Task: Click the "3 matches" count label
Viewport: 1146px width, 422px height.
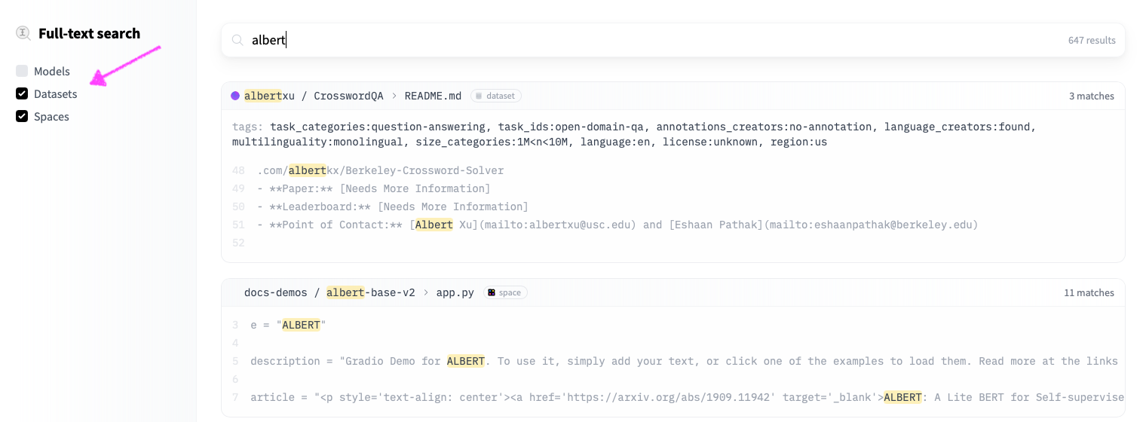Action: 1091,96
